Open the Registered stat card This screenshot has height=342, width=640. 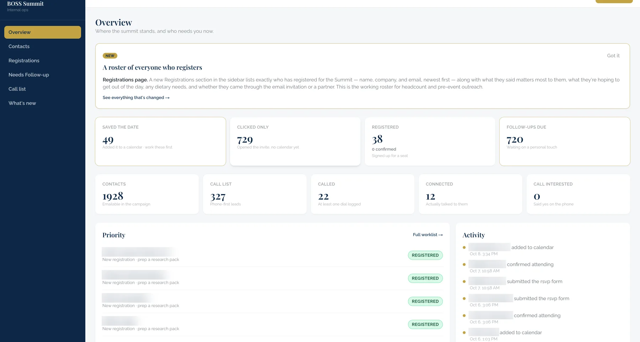tap(430, 142)
